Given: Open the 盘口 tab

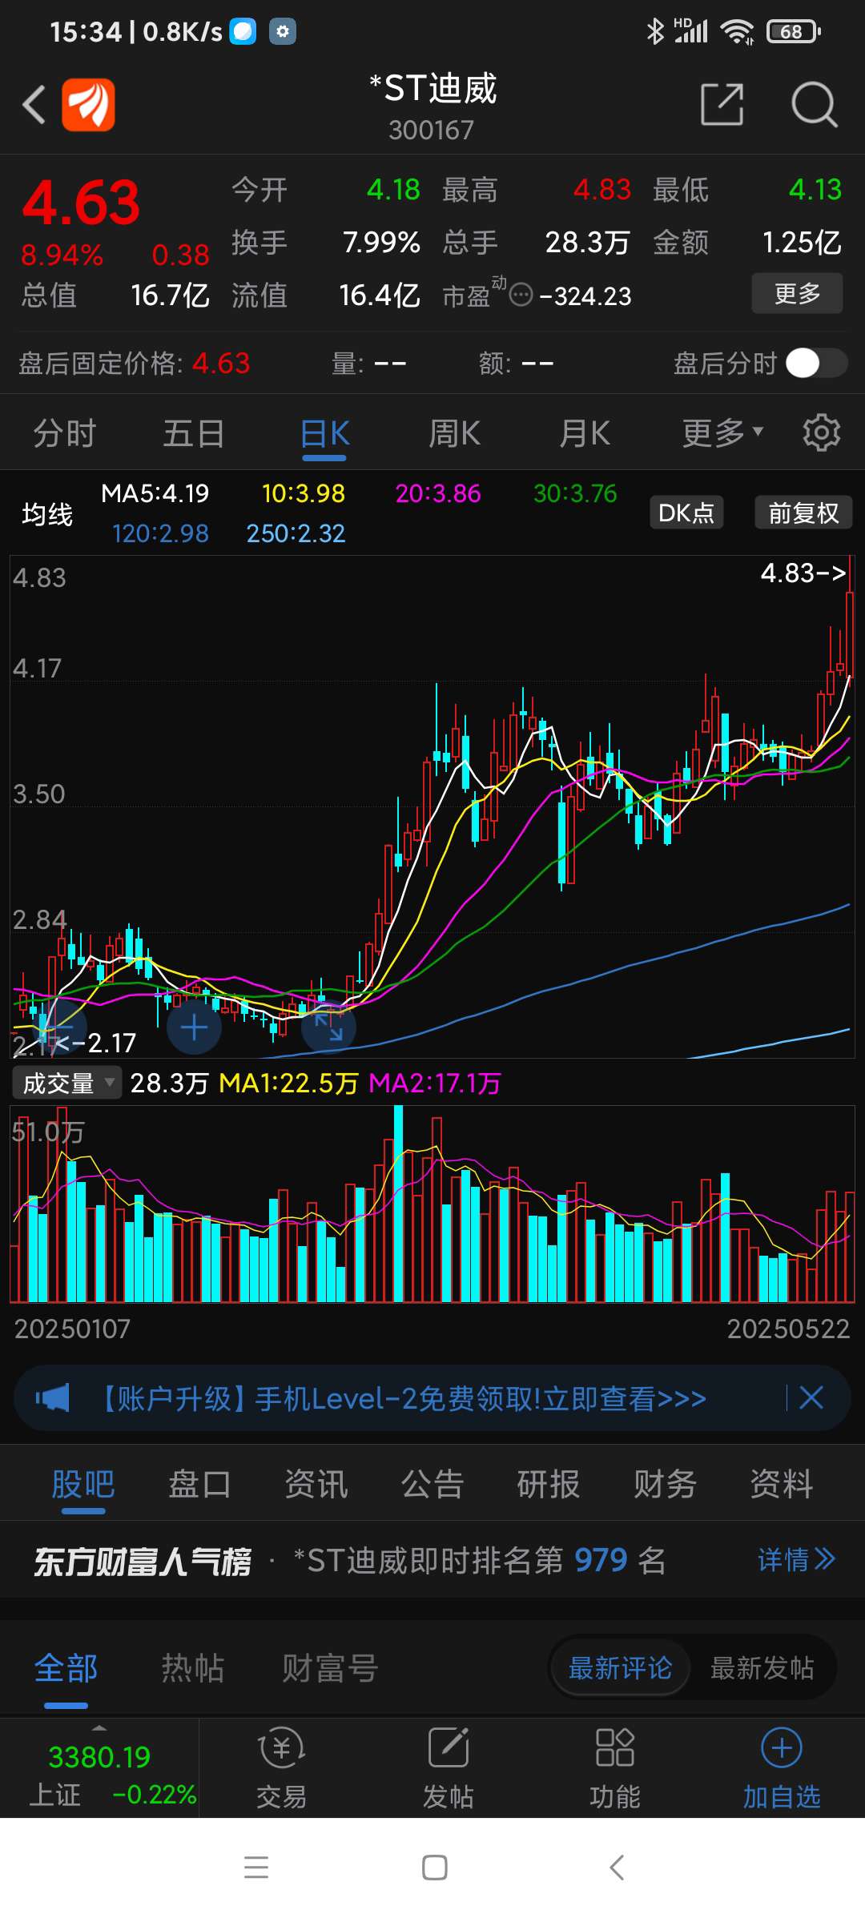Looking at the screenshot, I should (x=199, y=1484).
